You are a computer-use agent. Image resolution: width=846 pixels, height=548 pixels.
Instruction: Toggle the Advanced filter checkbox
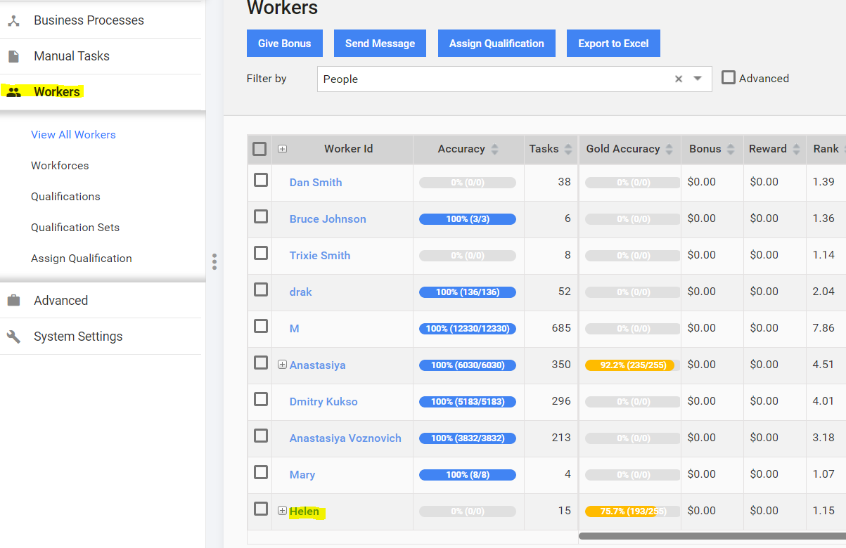click(x=729, y=78)
